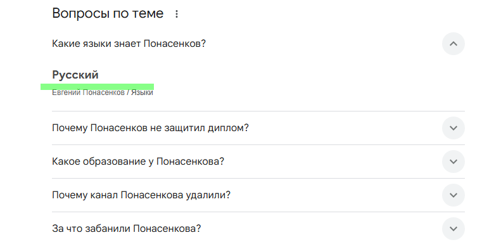Expand Какое образование у Понасенкова chevron
This screenshot has height=242, width=482.
[453, 162]
